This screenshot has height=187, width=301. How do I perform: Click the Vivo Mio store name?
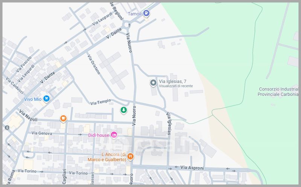click(x=32, y=99)
